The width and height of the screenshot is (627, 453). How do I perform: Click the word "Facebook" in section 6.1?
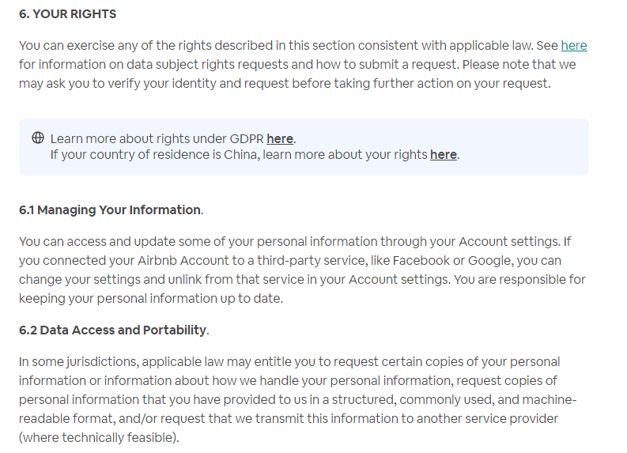pyautogui.click(x=421, y=261)
